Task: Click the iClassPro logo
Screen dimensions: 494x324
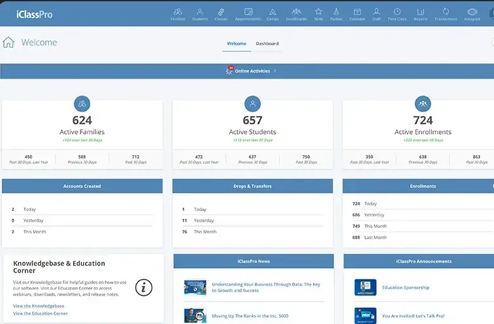Action: (34, 15)
